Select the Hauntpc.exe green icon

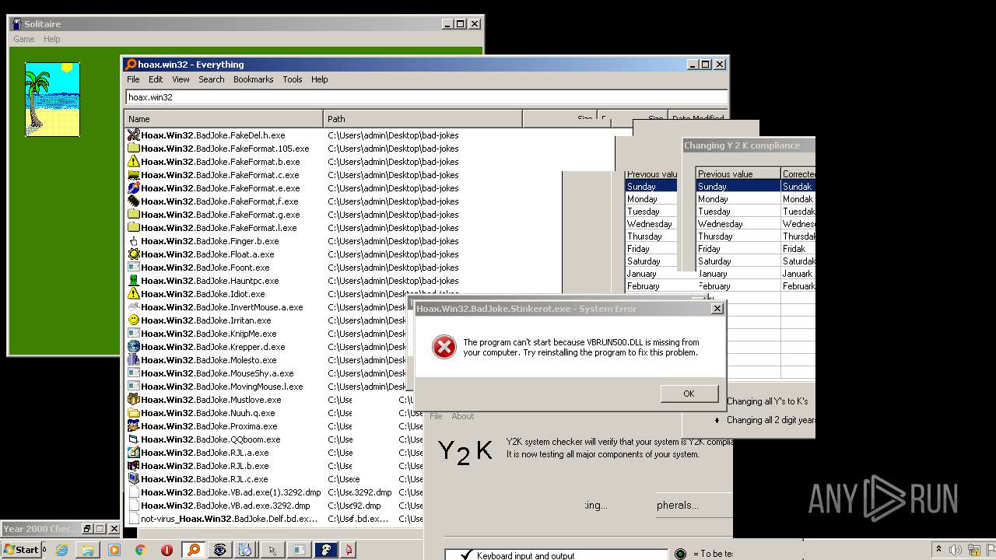(x=134, y=281)
